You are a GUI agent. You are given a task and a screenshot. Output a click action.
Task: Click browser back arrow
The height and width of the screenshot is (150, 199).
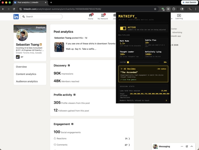3,9
